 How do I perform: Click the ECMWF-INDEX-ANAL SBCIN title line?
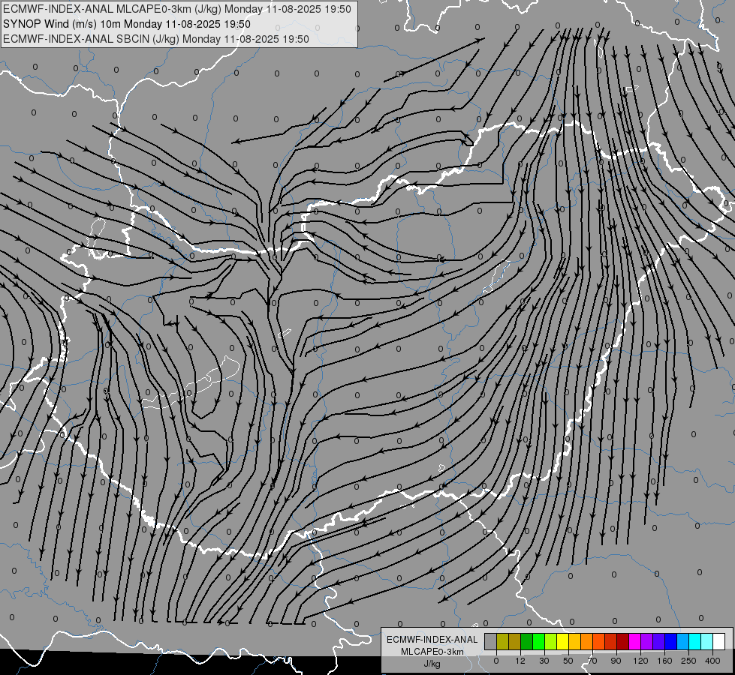[x=156, y=39]
